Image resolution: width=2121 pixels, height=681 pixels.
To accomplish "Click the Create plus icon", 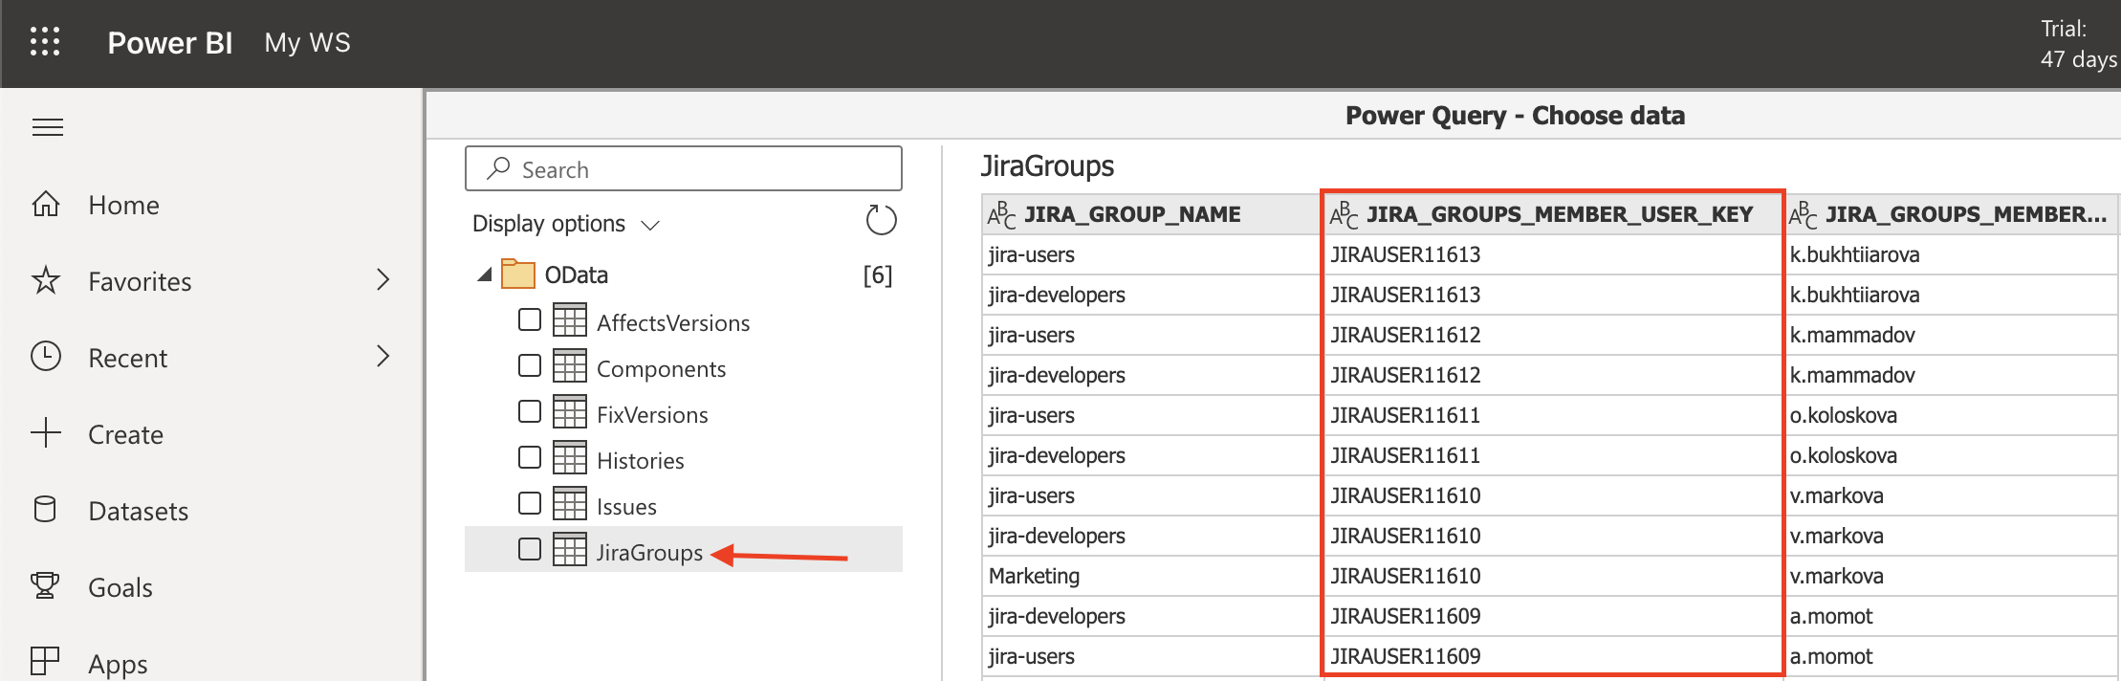I will (46, 433).
